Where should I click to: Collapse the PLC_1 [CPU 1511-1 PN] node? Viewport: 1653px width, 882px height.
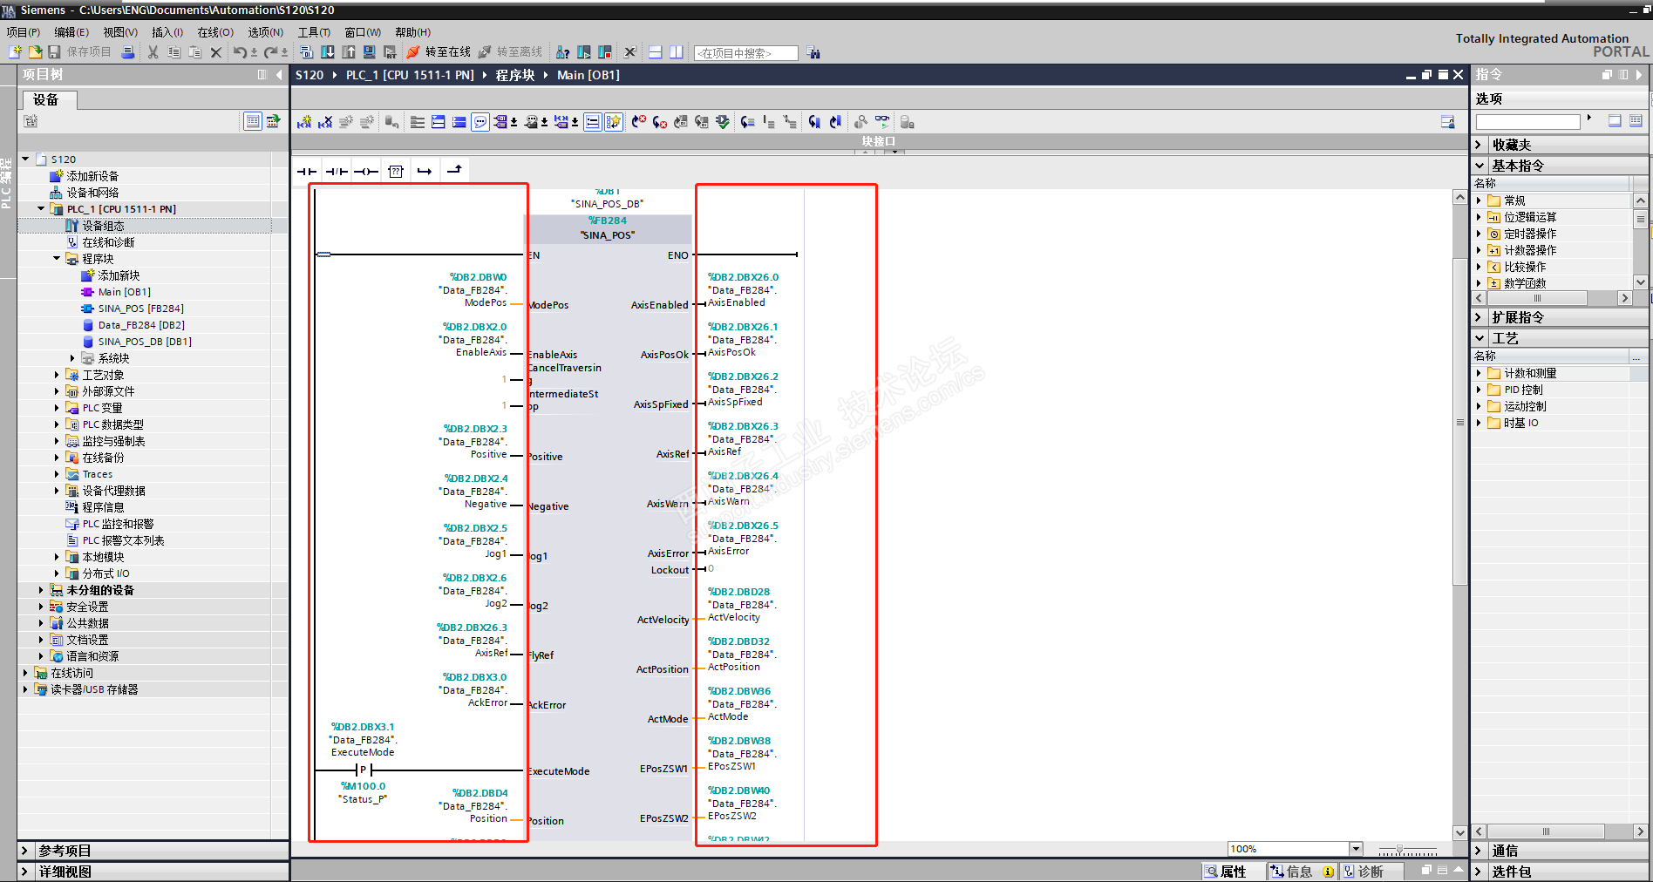41,209
